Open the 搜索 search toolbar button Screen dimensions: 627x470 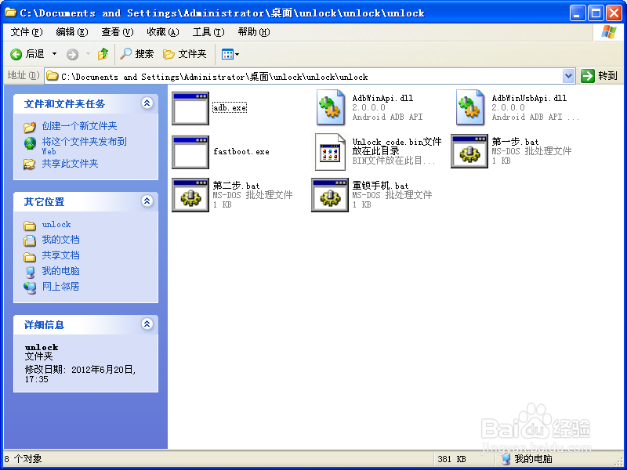click(136, 54)
